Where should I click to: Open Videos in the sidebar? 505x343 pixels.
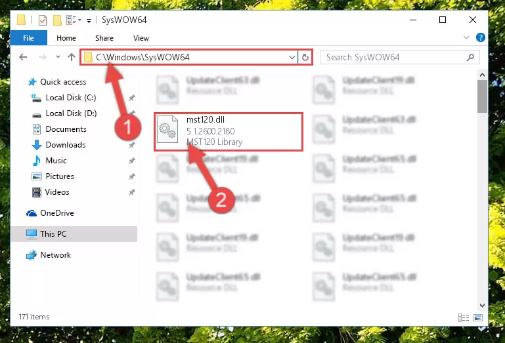click(57, 192)
